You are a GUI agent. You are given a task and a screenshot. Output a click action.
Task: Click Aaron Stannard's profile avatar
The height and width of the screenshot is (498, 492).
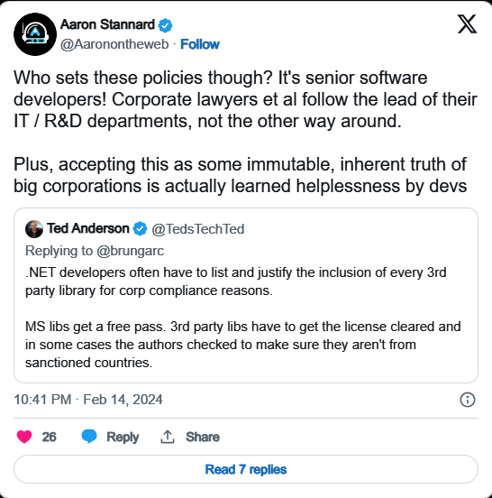[x=35, y=34]
